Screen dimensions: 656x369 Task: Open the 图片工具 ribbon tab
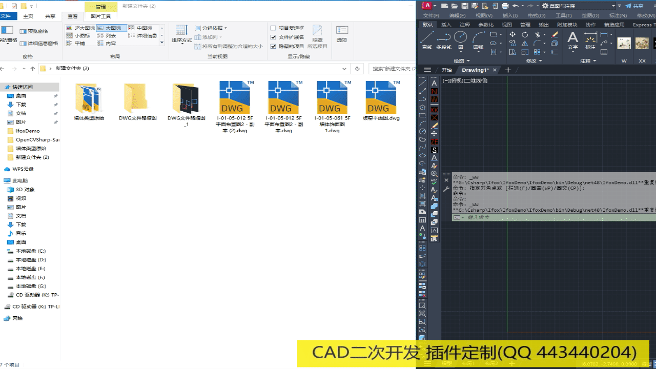click(100, 16)
